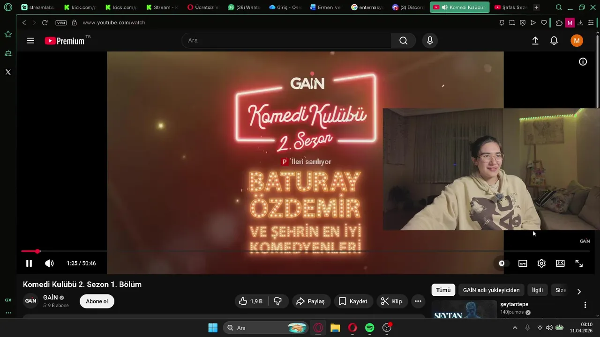Create a clip with Klip button
Viewport: 600px width, 337px height.
(x=391, y=301)
